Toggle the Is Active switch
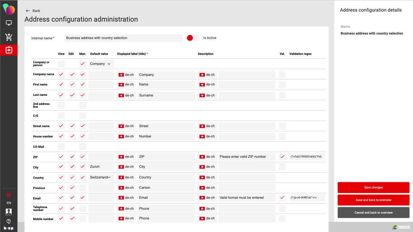The image size is (413, 232). (193, 38)
